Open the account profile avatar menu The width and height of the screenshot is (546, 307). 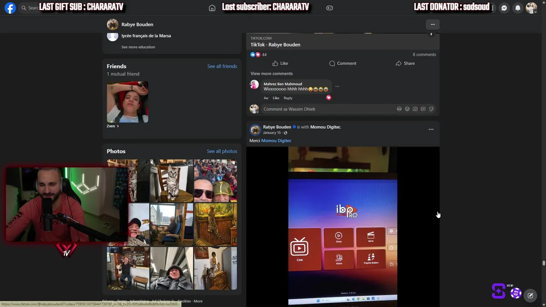point(531,8)
